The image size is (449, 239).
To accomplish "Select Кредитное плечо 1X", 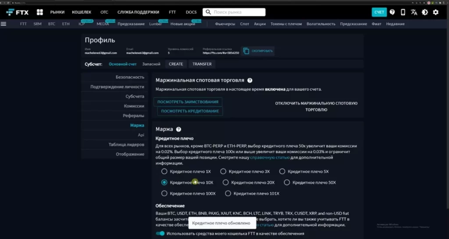I will [164, 172].
